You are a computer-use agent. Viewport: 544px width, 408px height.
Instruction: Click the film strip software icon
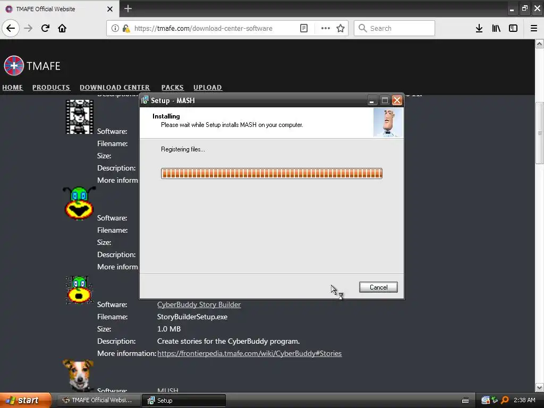click(80, 116)
